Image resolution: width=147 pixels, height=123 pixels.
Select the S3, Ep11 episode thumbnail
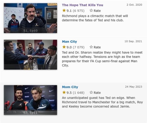coord(30,100)
